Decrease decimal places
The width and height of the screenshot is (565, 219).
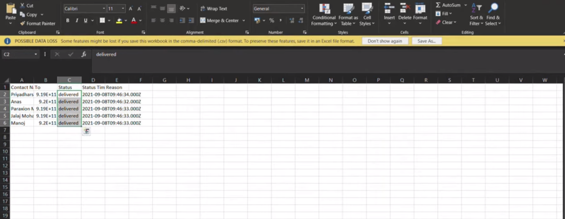(301, 20)
